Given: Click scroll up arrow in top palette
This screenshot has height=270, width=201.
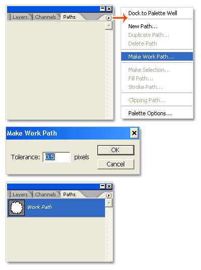Looking at the screenshot, I should coord(109,25).
